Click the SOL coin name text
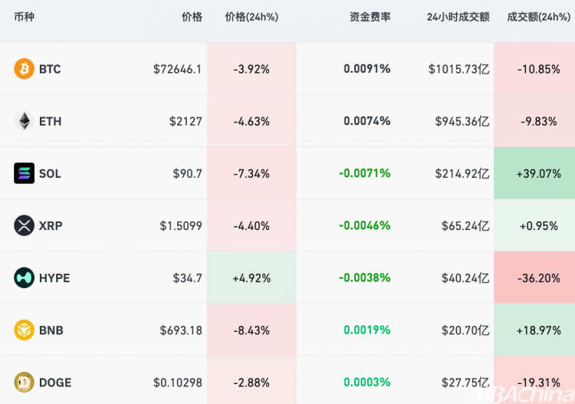The width and height of the screenshot is (575, 404). click(x=50, y=173)
